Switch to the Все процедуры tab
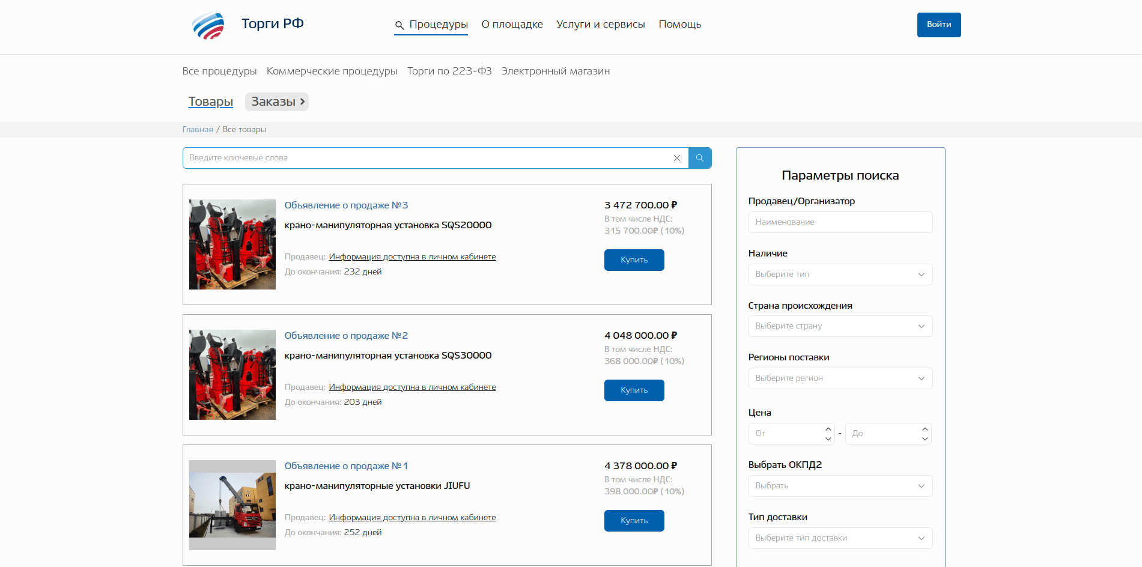The width and height of the screenshot is (1142, 567). pos(219,71)
